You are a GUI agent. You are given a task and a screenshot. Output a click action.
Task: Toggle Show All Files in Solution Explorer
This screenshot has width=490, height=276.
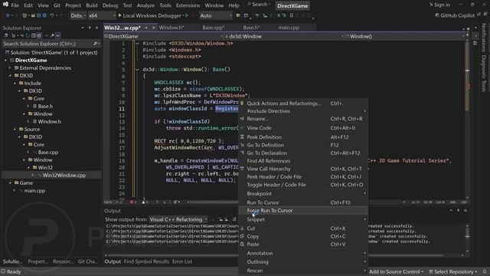[39, 36]
